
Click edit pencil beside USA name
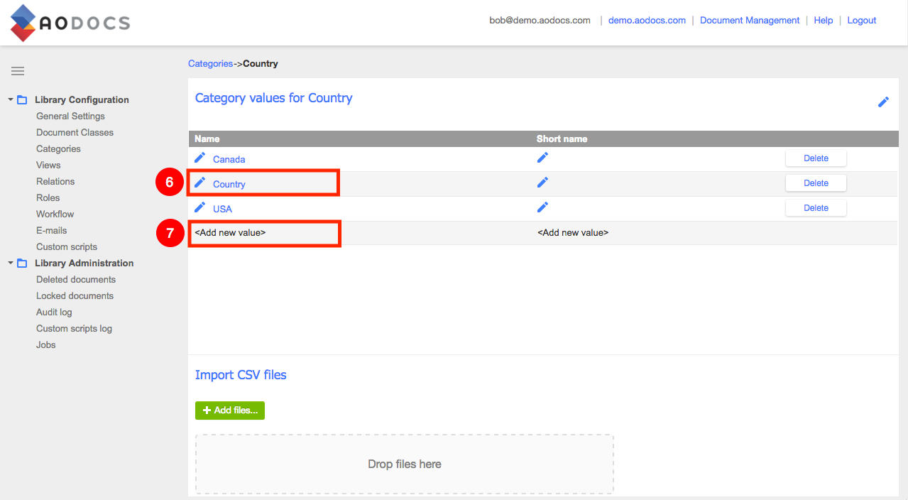click(200, 207)
